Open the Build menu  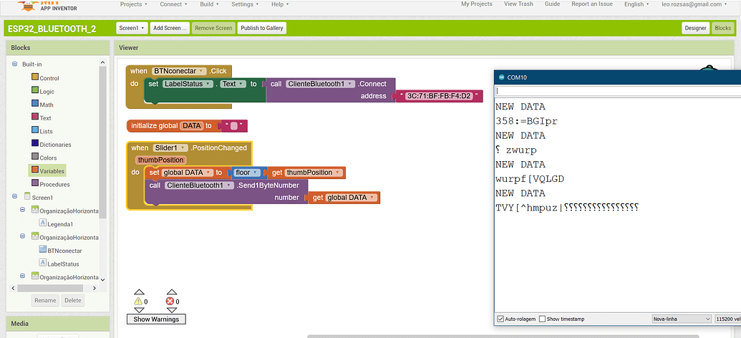click(x=210, y=4)
